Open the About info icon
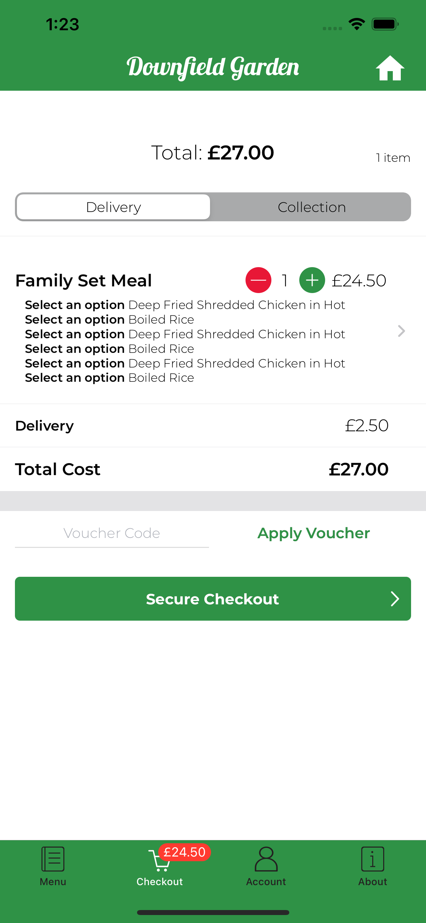426x923 pixels. point(372,859)
